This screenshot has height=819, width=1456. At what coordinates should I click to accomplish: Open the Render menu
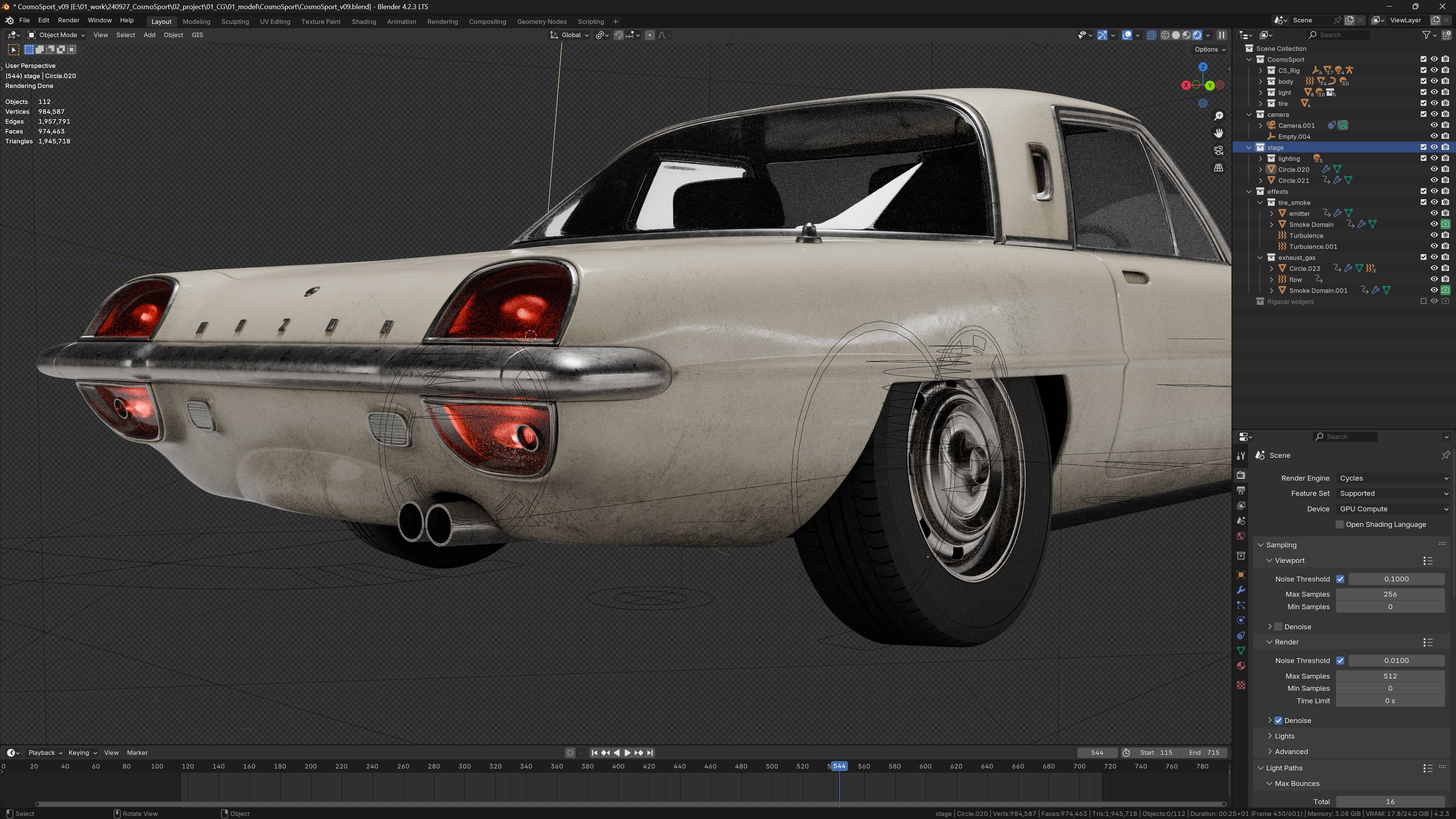(x=68, y=20)
